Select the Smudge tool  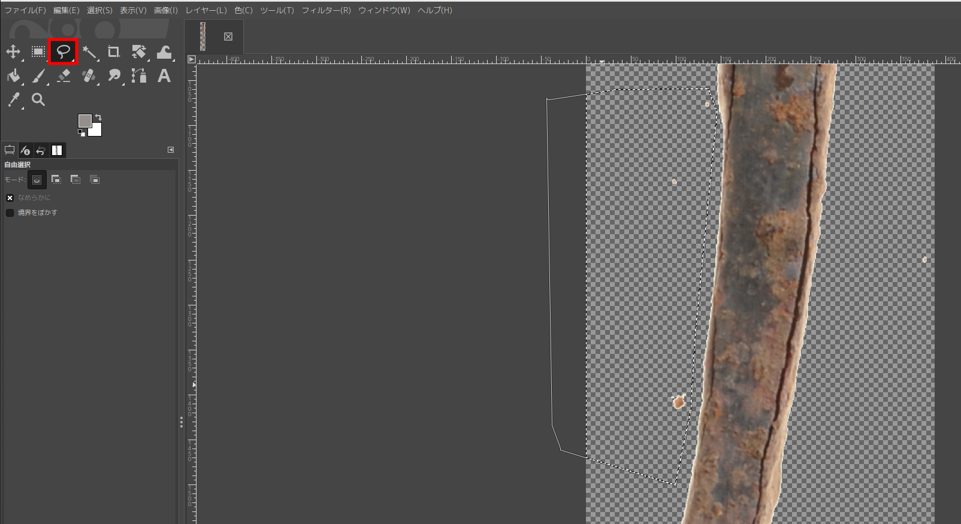(114, 76)
